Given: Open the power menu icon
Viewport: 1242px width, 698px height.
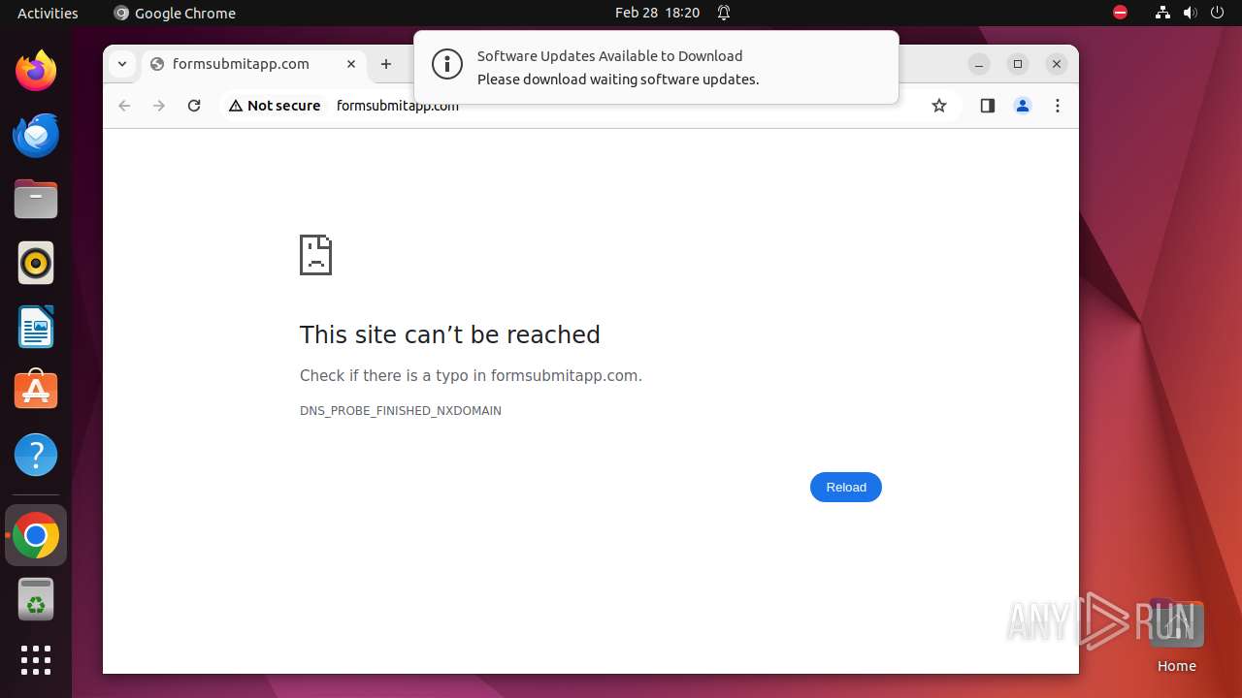Looking at the screenshot, I should (1217, 13).
